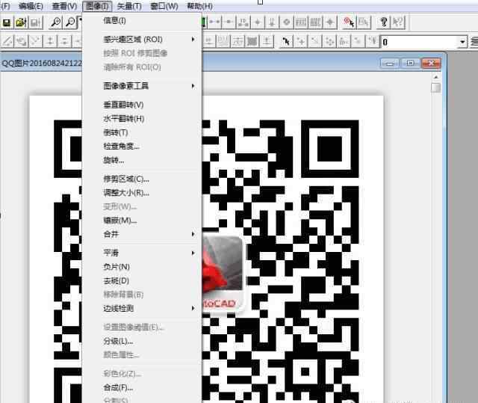Click the save floppy disk icon
This screenshot has width=478, height=403.
(7, 22)
